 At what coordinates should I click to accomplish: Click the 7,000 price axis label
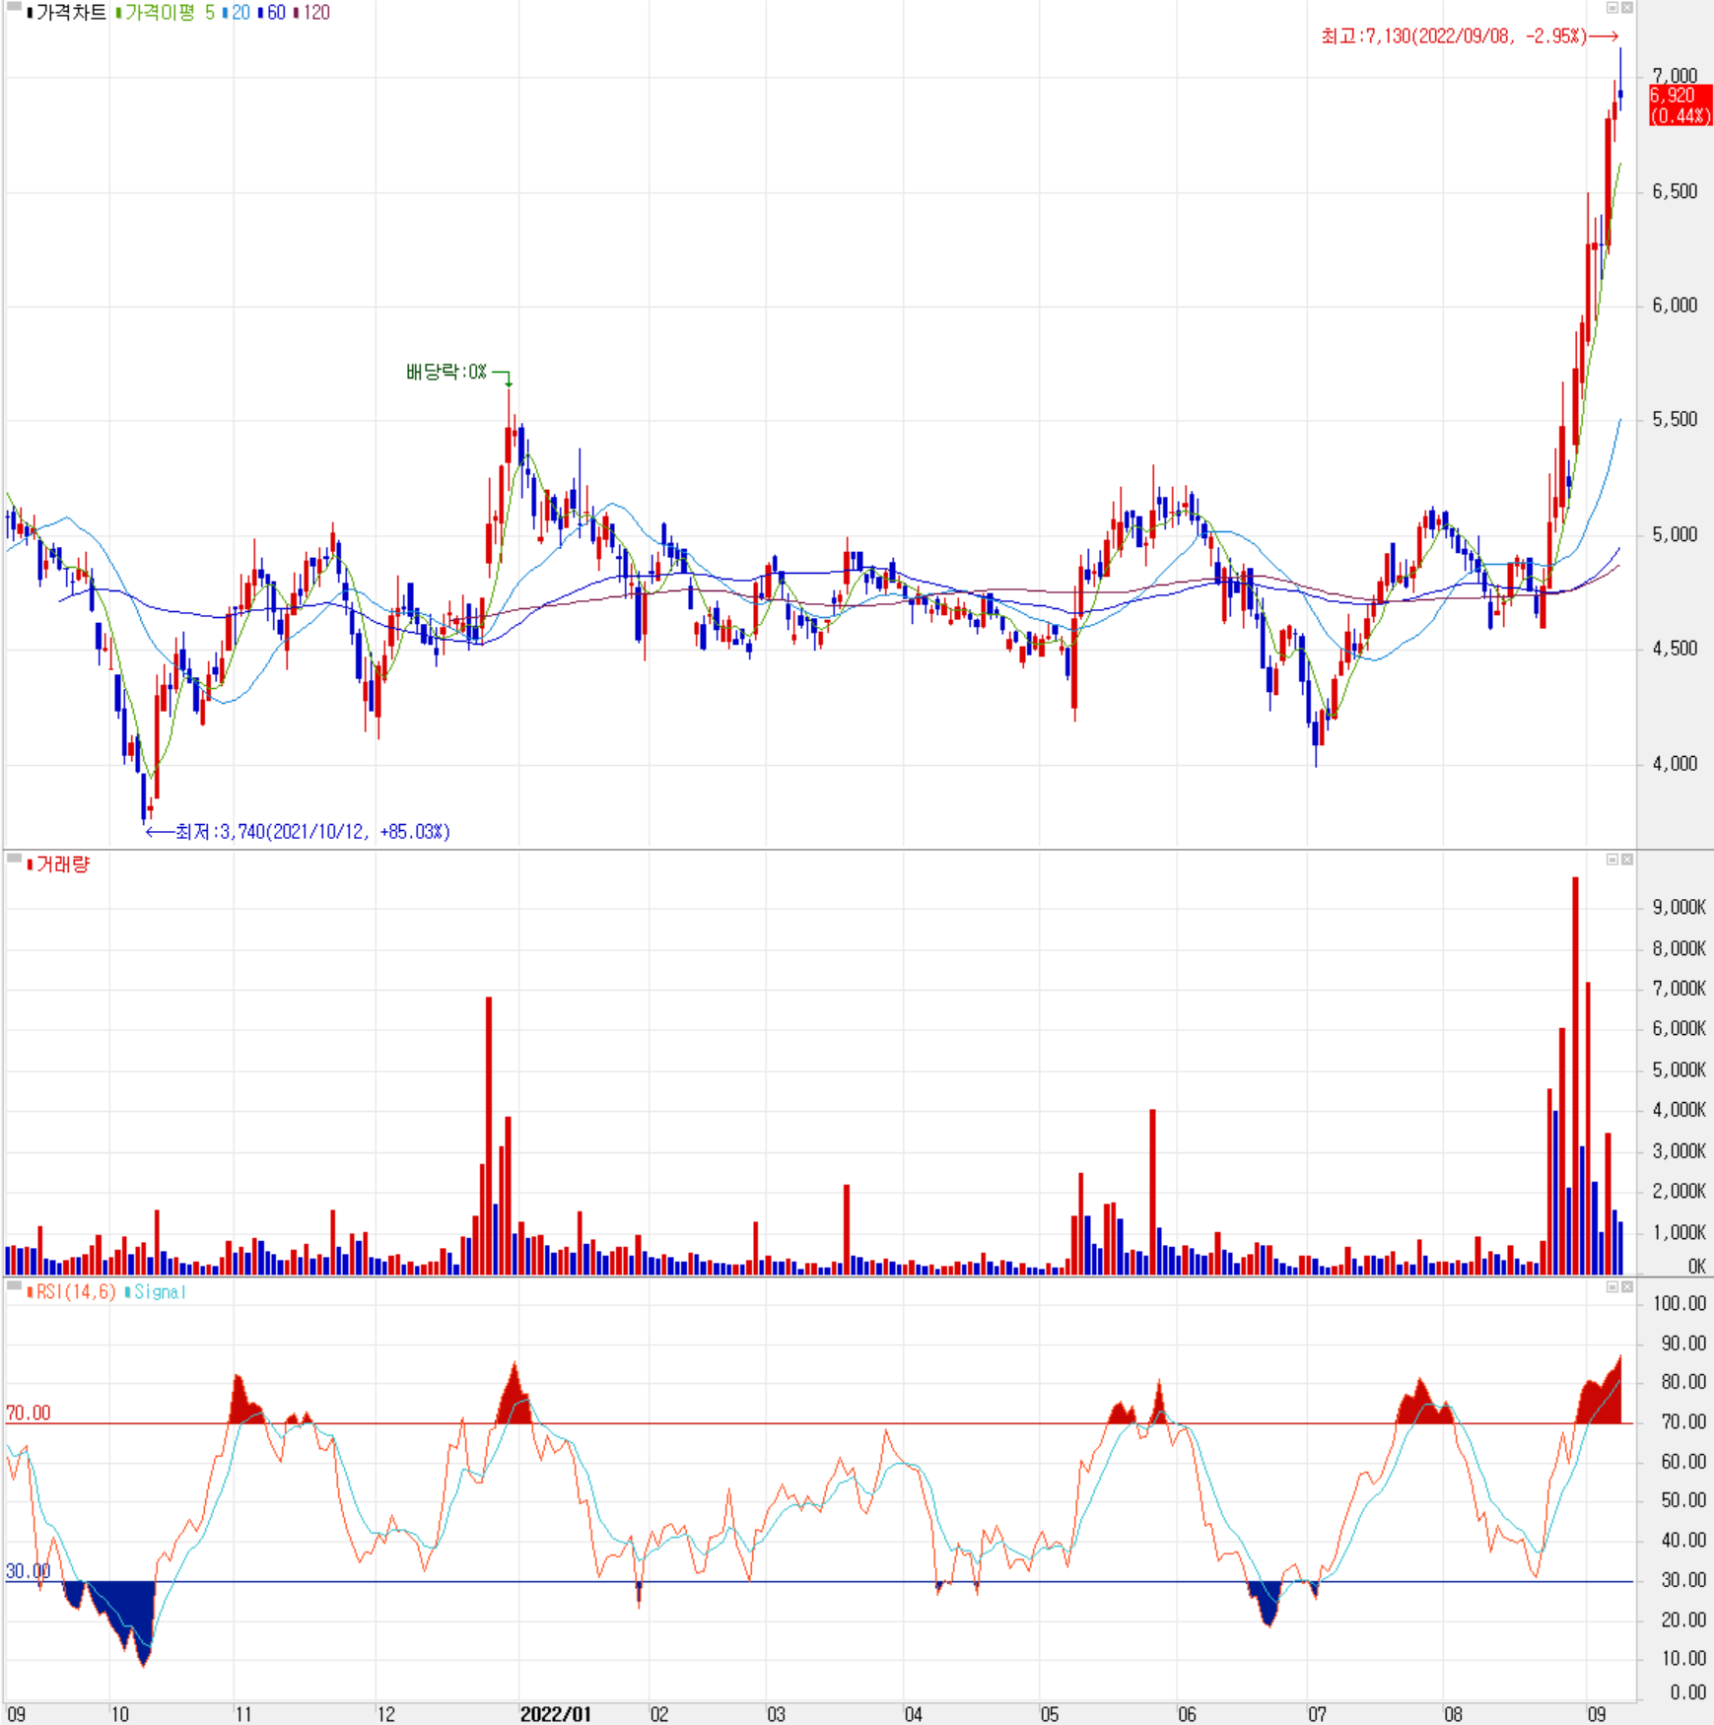click(x=1675, y=76)
